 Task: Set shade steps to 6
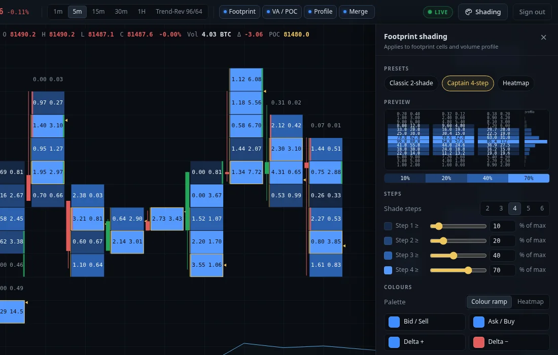(542, 208)
